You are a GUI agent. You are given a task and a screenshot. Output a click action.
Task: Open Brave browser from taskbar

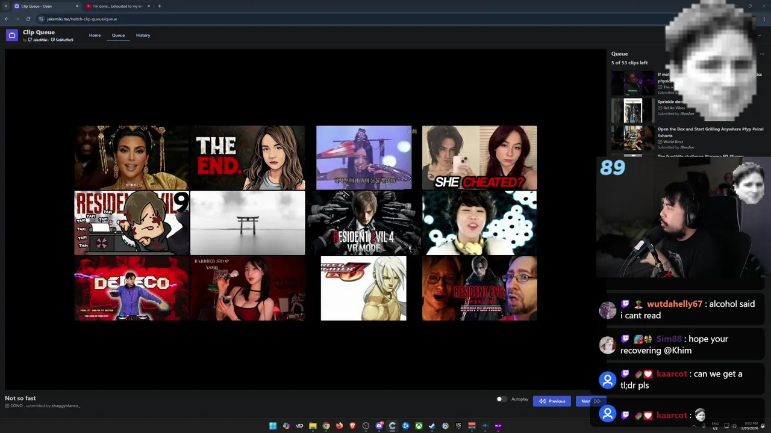tap(352, 426)
